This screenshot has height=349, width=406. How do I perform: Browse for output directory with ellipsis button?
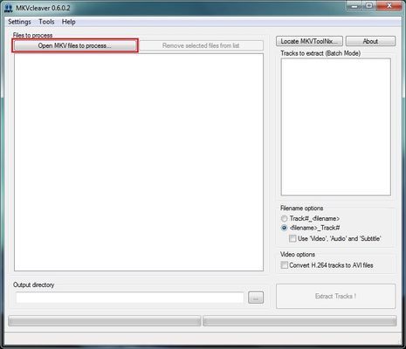[256, 298]
